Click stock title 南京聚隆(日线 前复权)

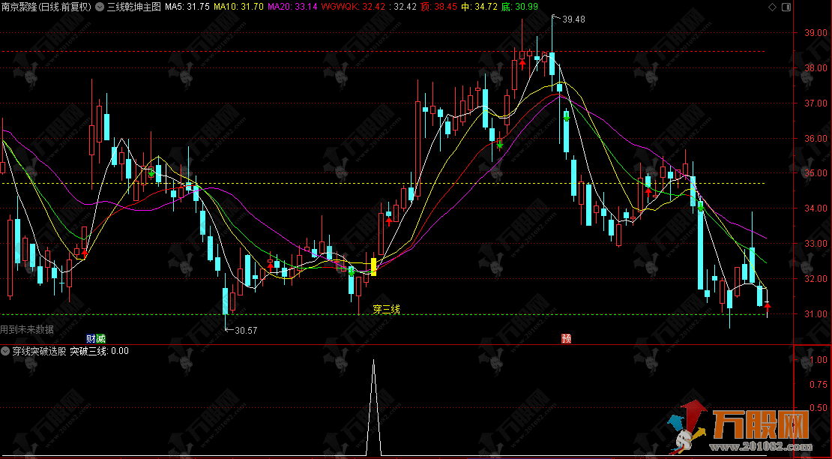46,7
